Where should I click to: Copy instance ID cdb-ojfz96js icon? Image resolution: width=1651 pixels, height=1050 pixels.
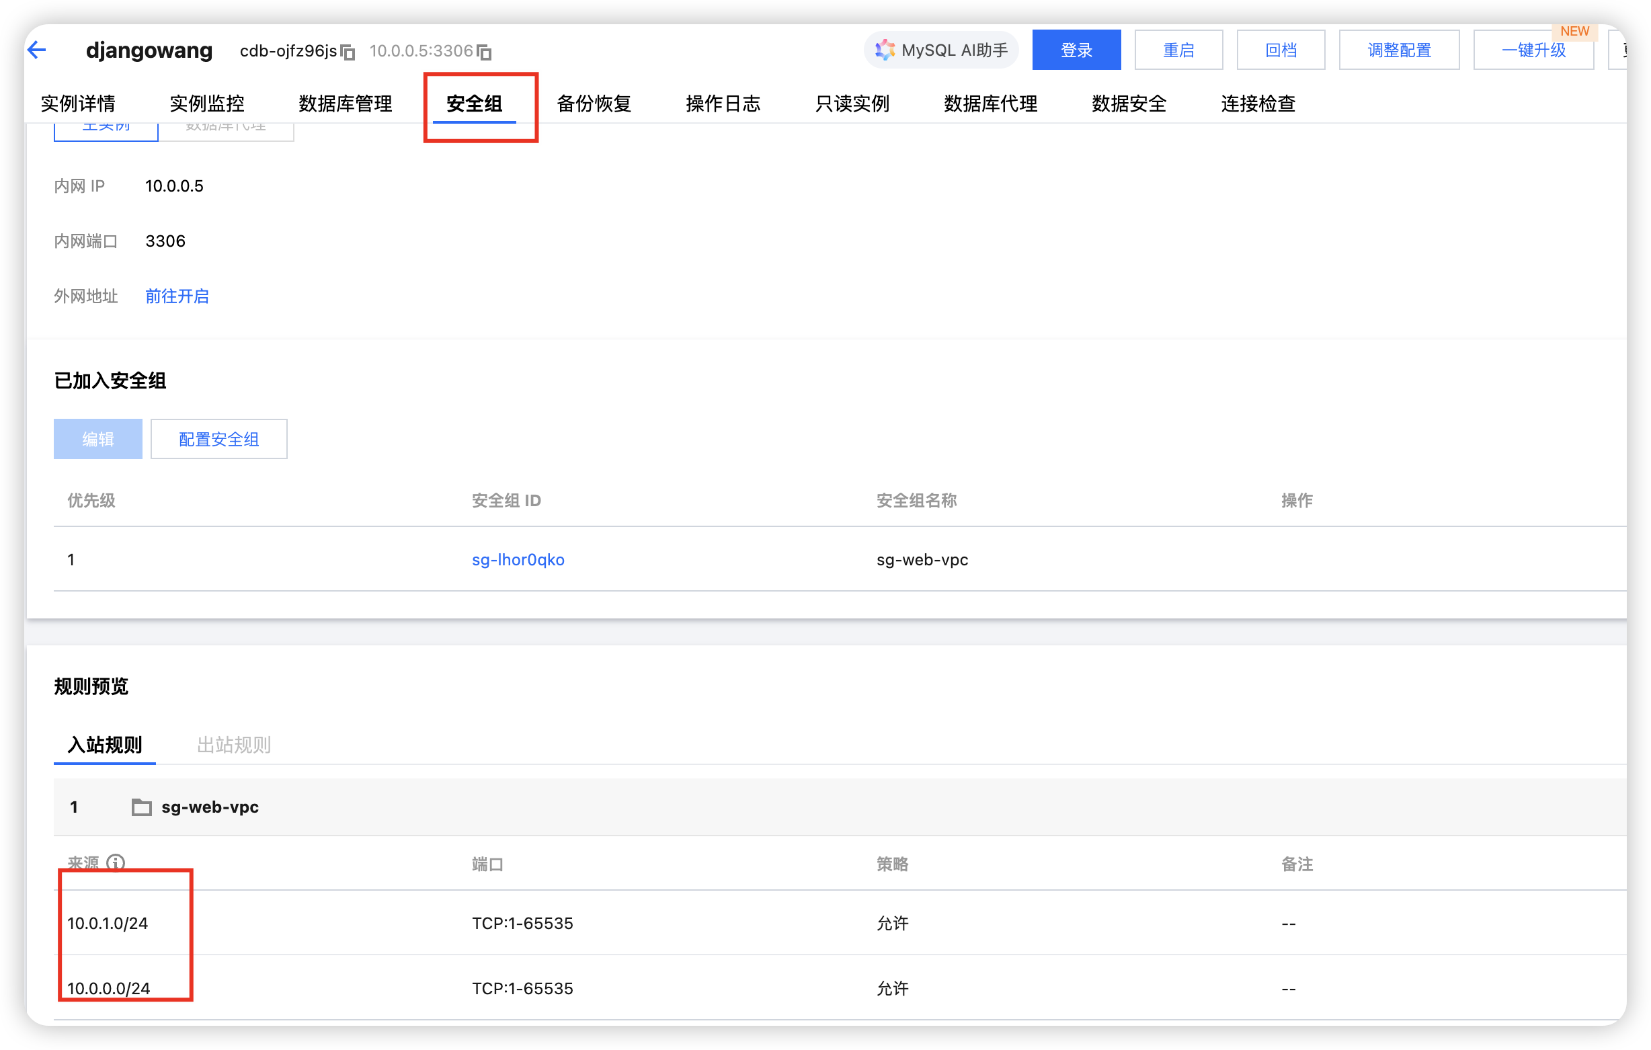[x=348, y=52]
